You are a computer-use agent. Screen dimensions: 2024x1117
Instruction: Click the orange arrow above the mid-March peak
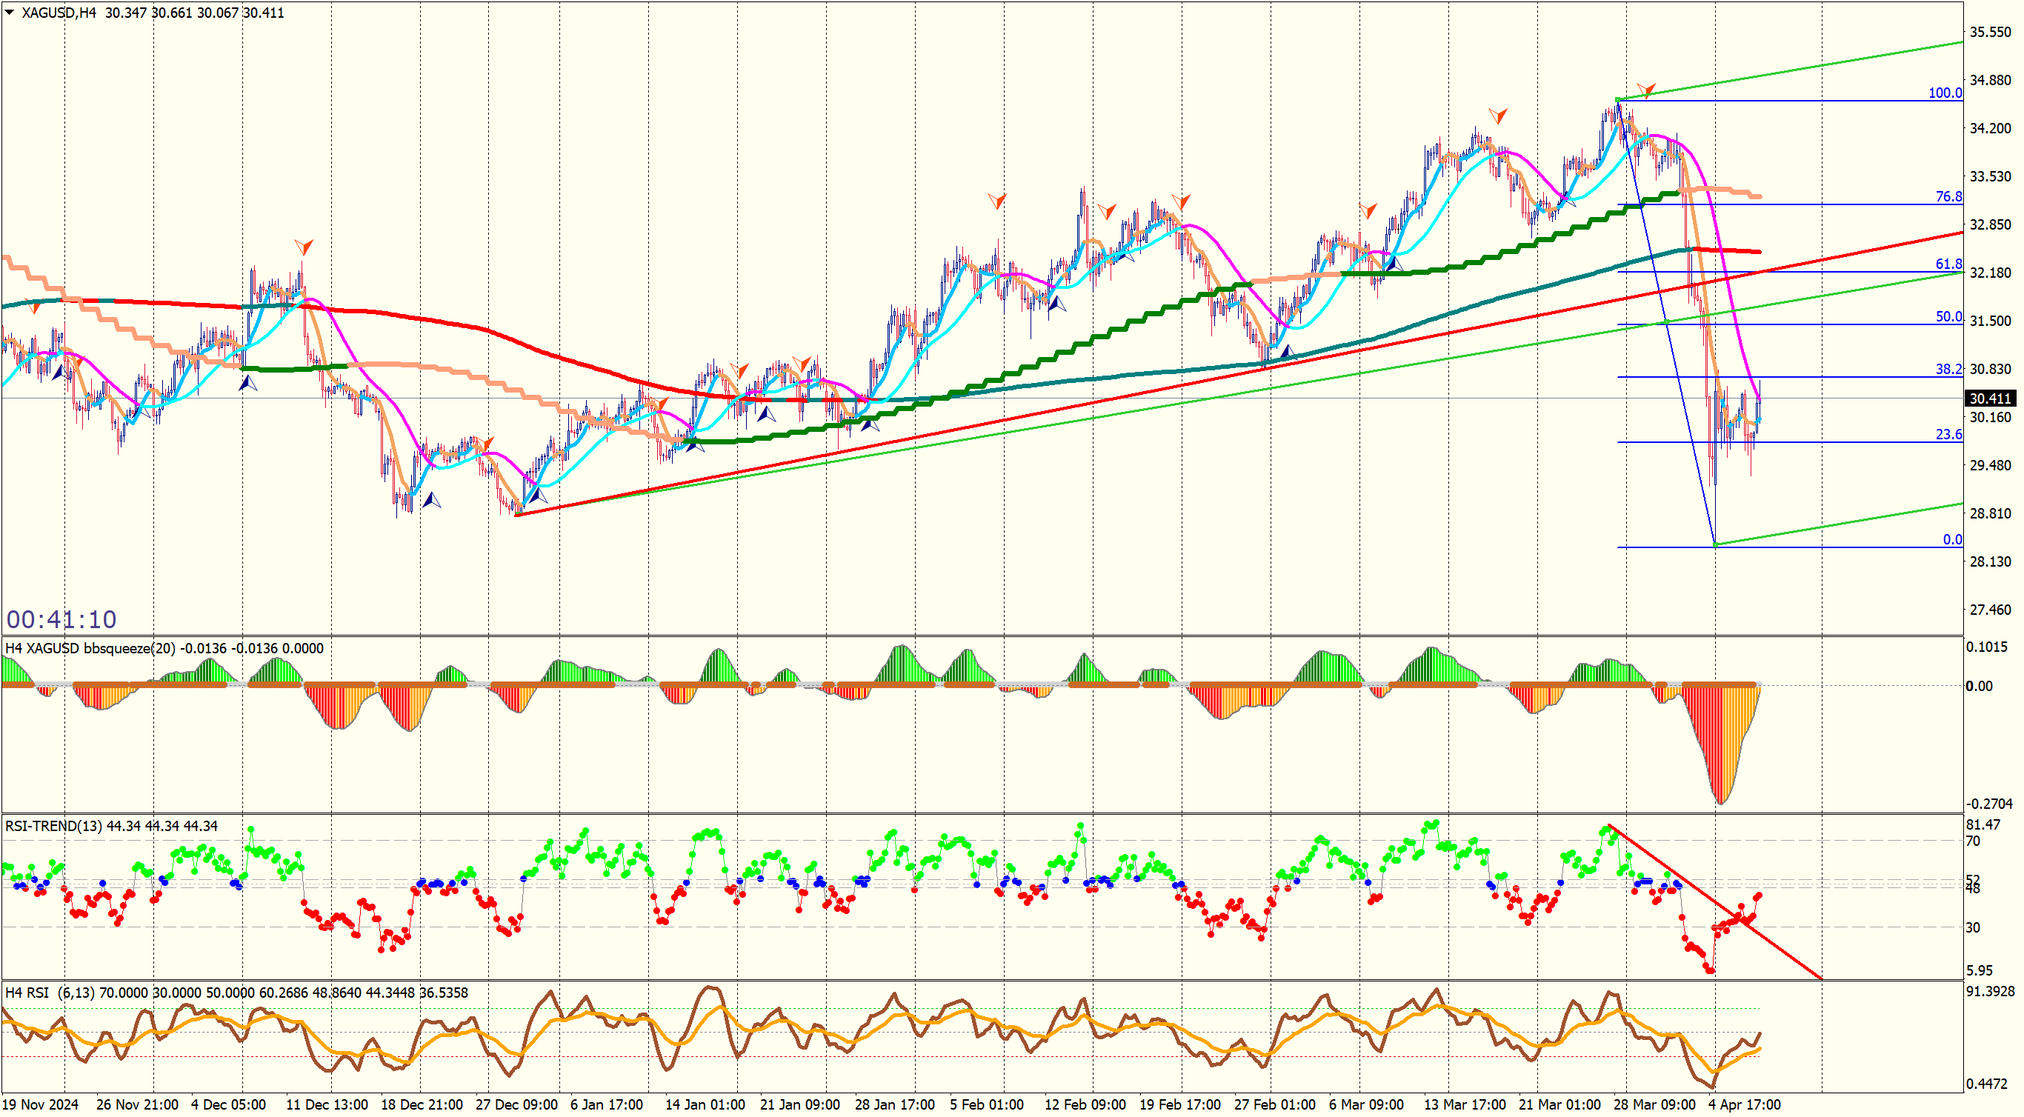(x=1497, y=116)
